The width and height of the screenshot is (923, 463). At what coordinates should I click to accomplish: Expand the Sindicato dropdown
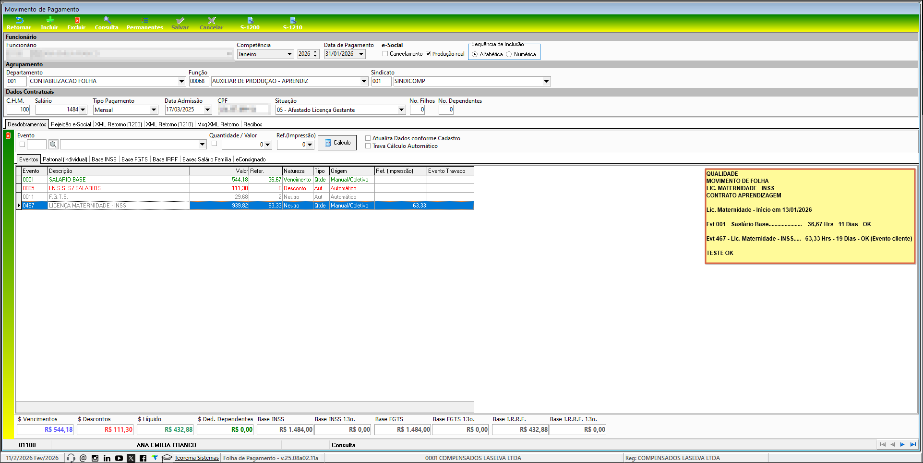546,81
